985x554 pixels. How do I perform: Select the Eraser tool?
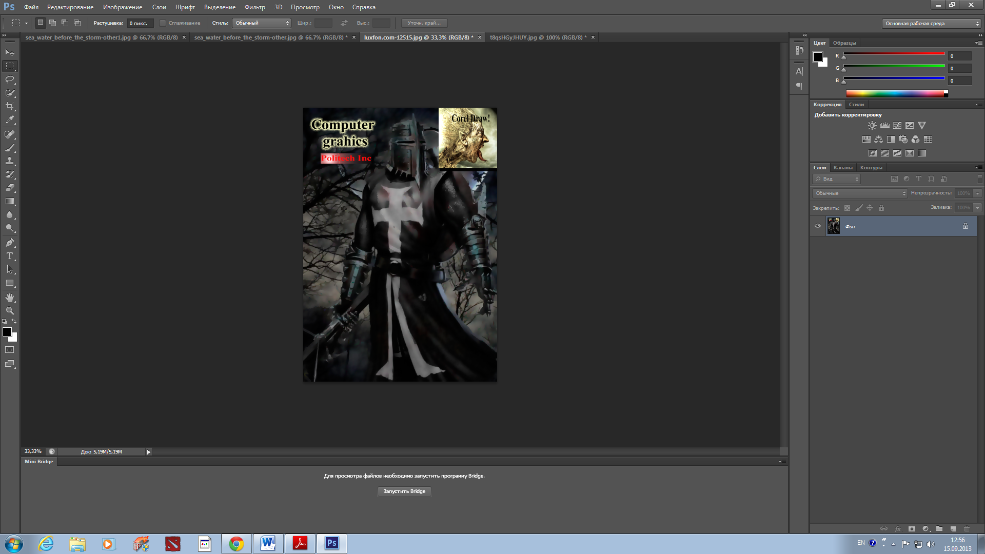click(x=10, y=188)
